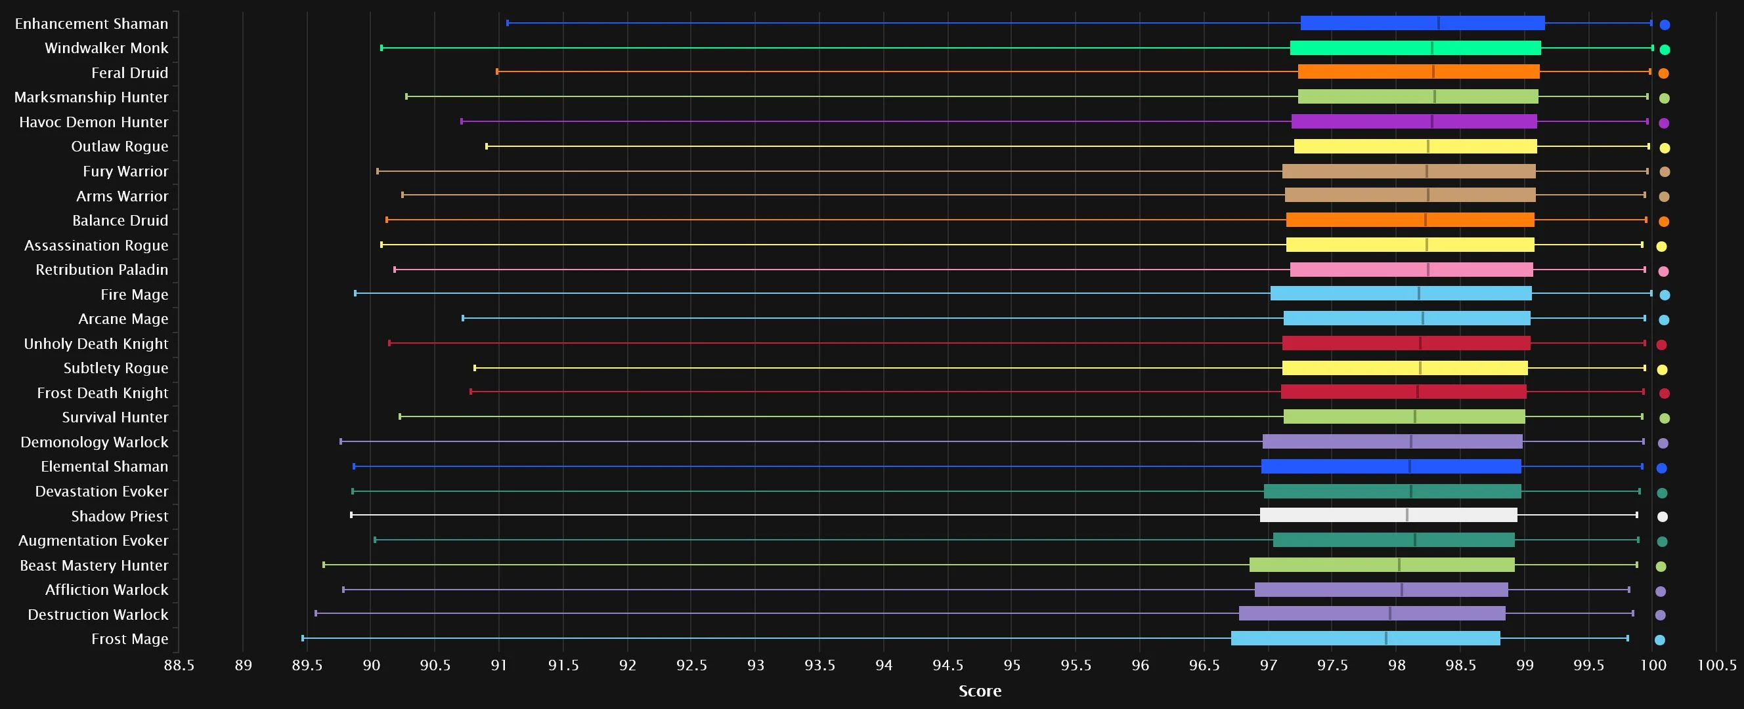Select the Assassination Rogue axis label
This screenshot has width=1744, height=709.
[x=96, y=245]
